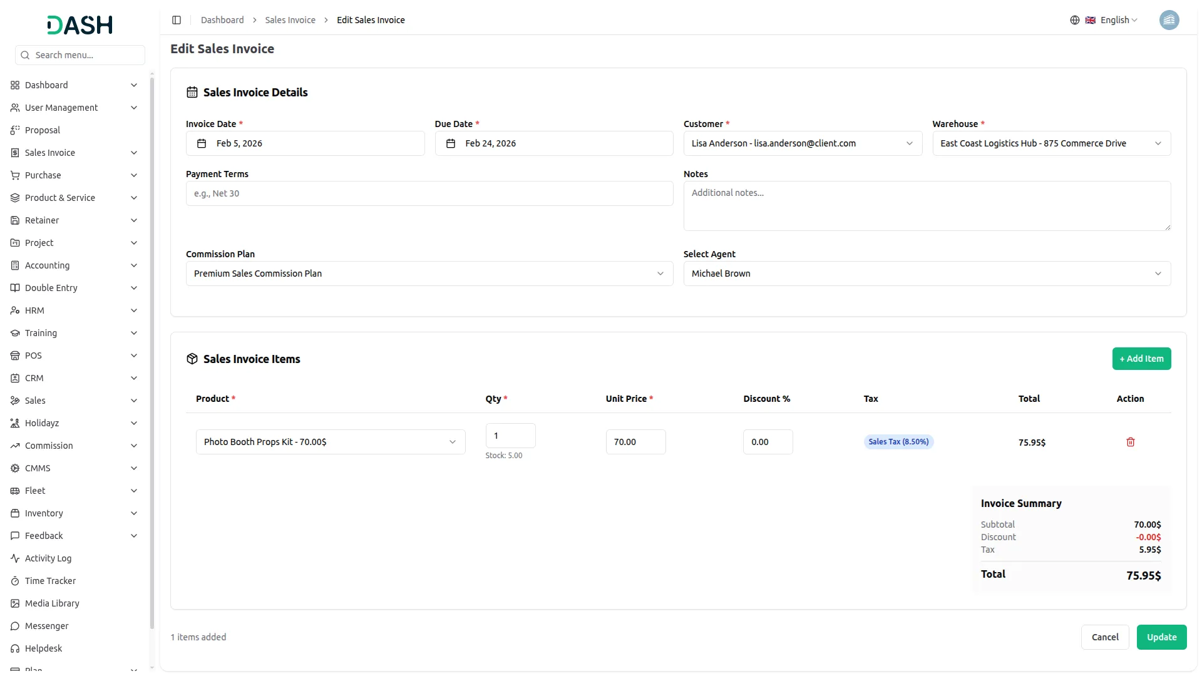Click the Payment Terms input field
The width and height of the screenshot is (1202, 676).
click(x=429, y=193)
